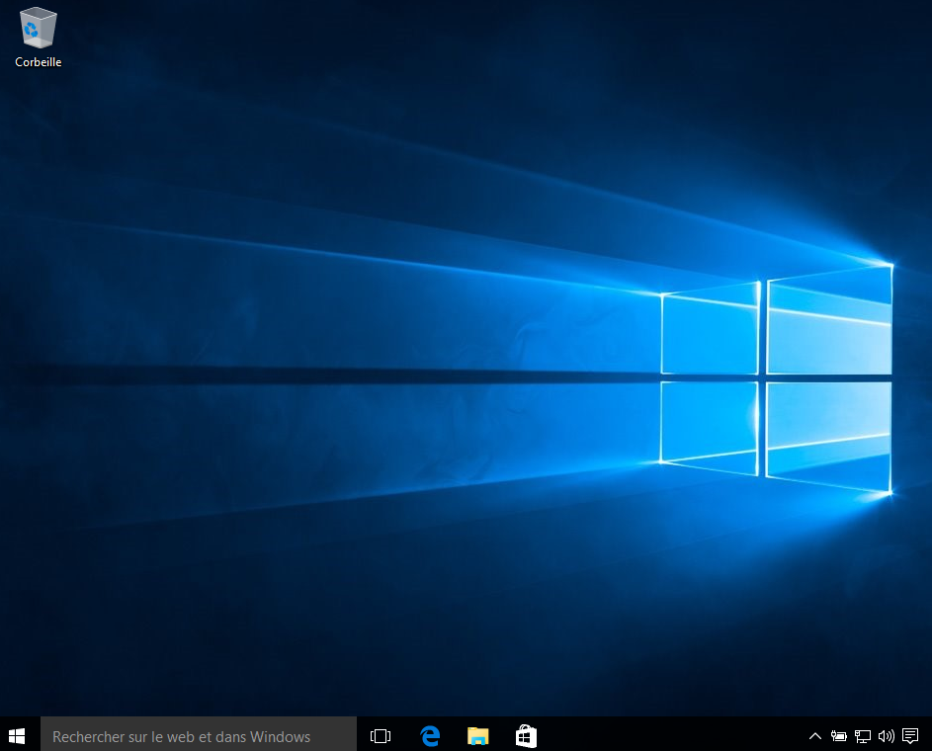
Task: Open Task View from the taskbar
Action: 381,736
